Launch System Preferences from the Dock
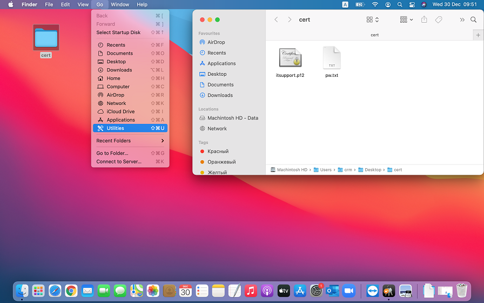This screenshot has width=484, height=303. tap(316, 291)
